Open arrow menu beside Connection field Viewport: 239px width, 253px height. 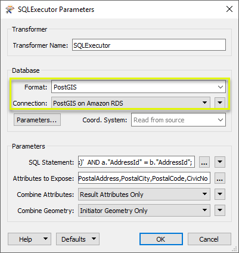point(220,103)
